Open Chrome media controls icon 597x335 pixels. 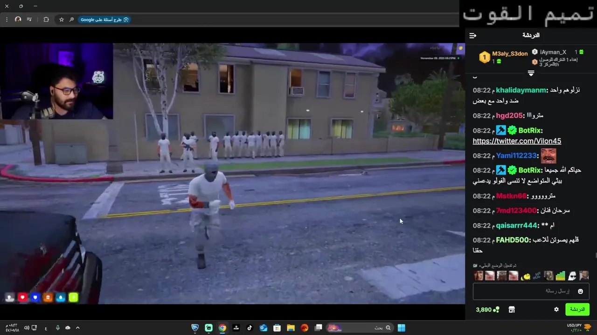coord(30,20)
